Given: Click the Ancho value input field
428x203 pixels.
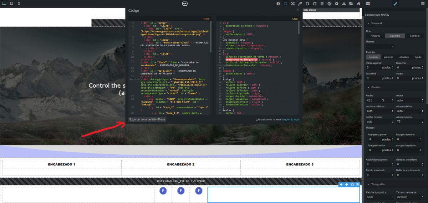Looking at the screenshot, I should (x=373, y=100).
